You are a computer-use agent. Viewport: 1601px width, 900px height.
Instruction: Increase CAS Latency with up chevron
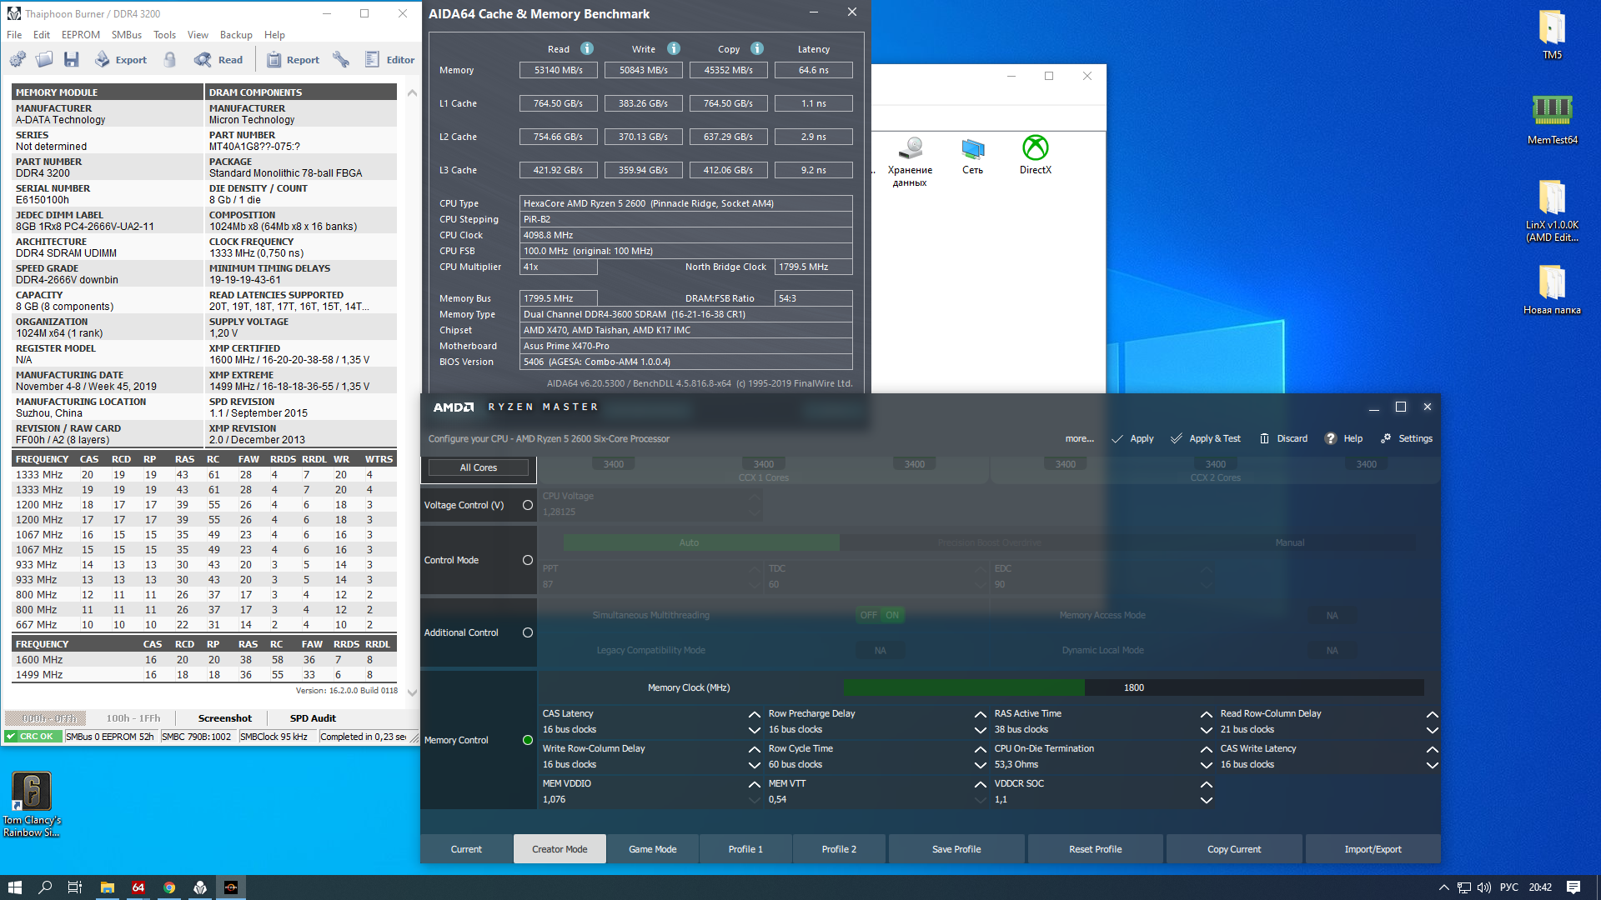(x=754, y=714)
